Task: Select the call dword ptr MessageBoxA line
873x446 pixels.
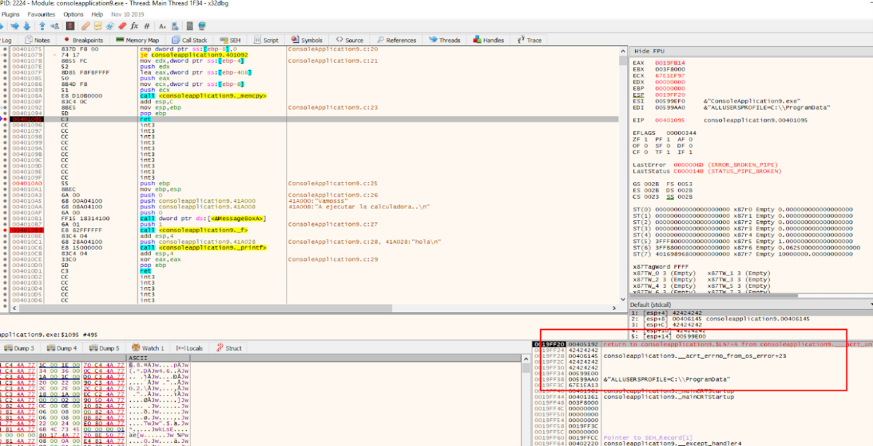Action: click(x=202, y=218)
